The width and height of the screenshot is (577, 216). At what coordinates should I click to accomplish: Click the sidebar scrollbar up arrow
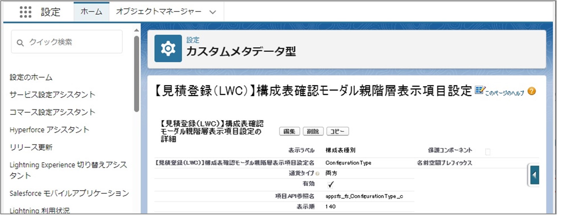pos(137,30)
